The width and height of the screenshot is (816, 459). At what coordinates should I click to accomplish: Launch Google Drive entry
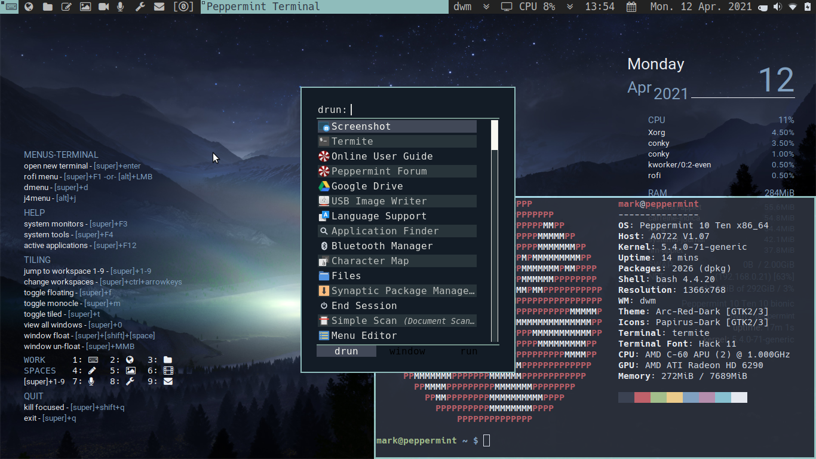[x=397, y=186]
